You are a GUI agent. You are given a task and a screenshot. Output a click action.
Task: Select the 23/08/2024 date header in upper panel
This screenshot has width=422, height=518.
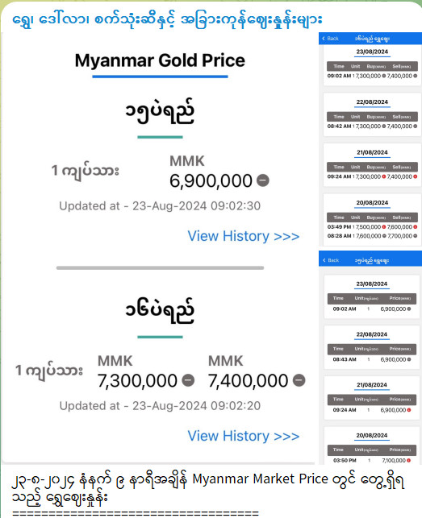pos(372,52)
